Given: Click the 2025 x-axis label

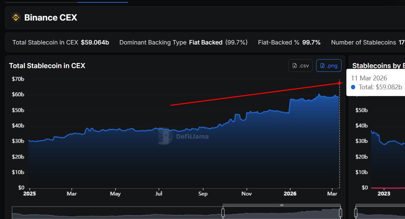Looking at the screenshot, I should click(x=30, y=194).
